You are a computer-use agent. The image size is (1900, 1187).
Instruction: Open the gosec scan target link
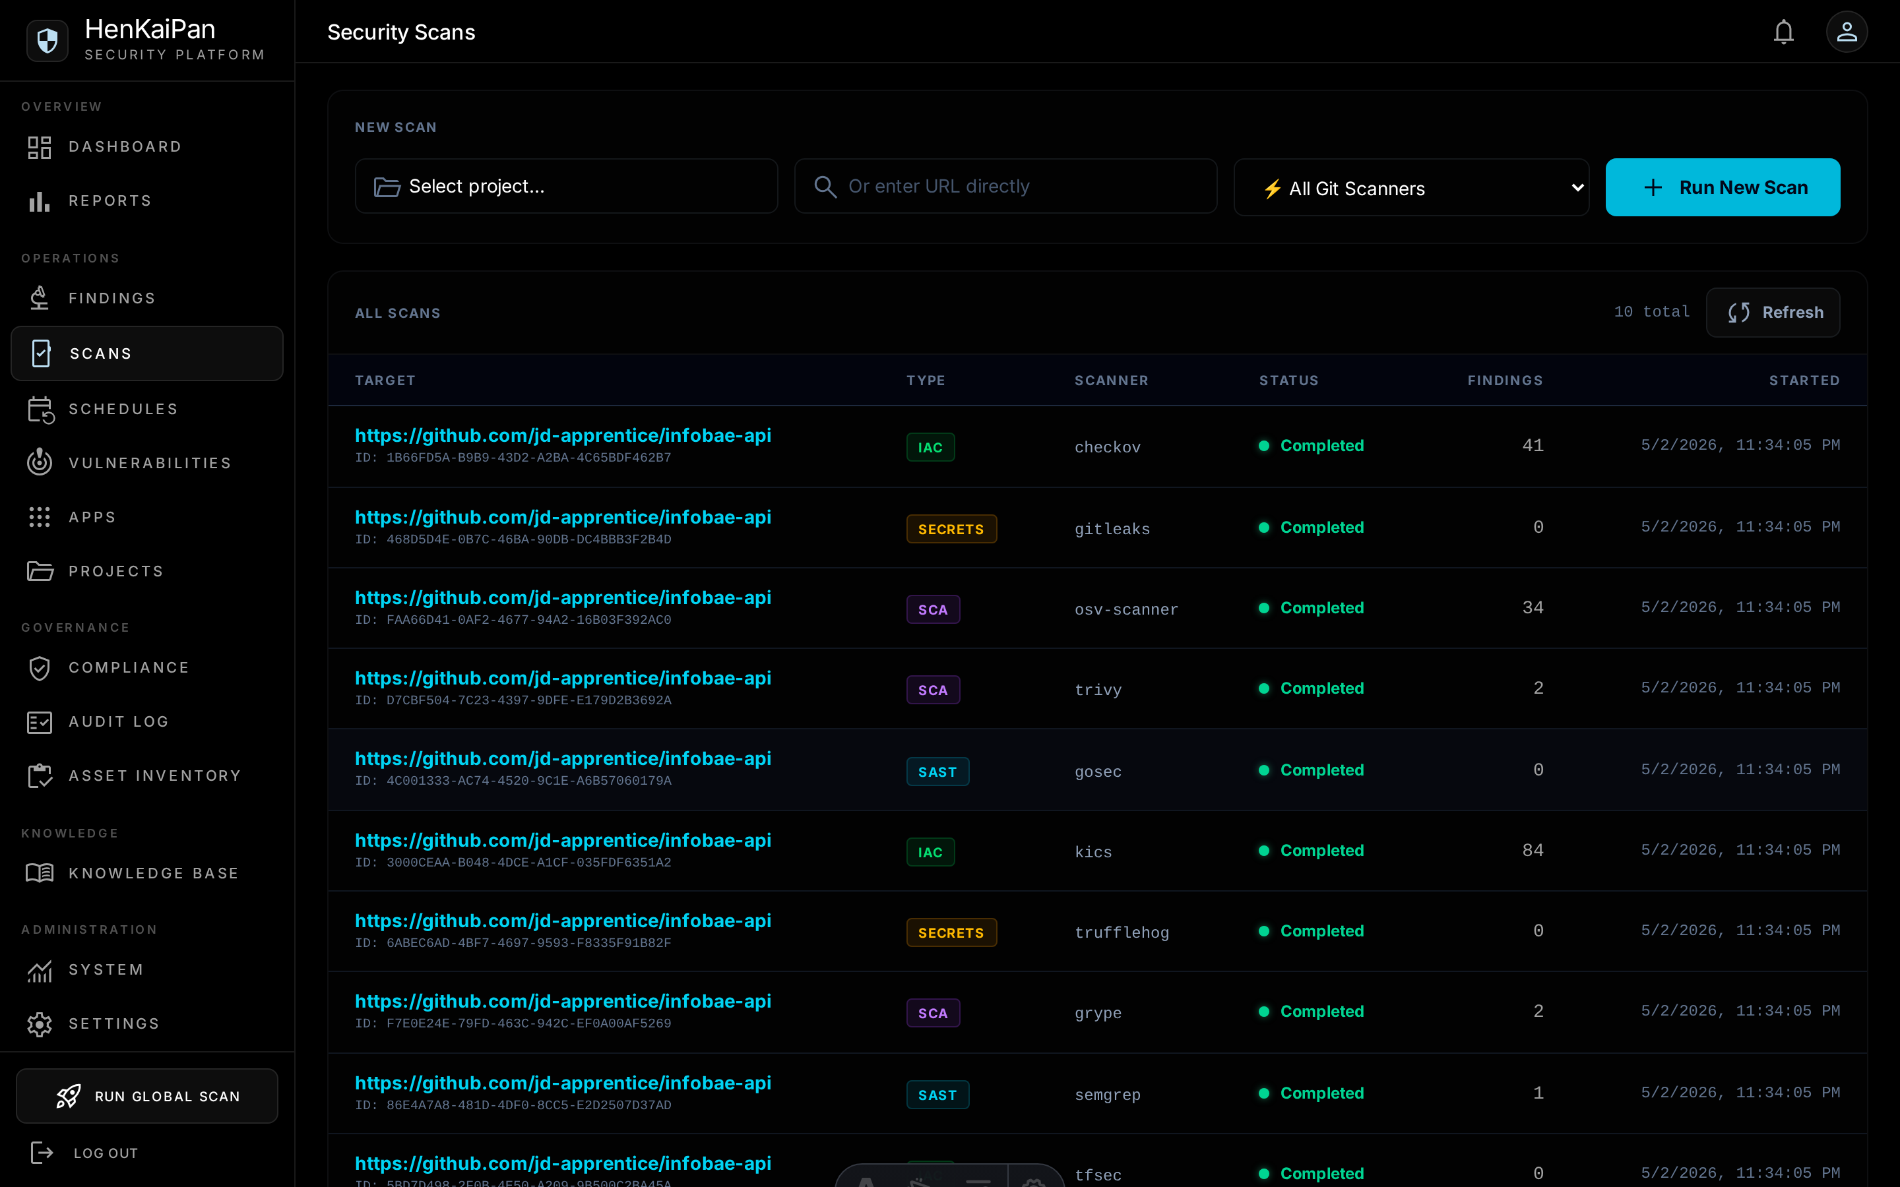click(x=563, y=759)
